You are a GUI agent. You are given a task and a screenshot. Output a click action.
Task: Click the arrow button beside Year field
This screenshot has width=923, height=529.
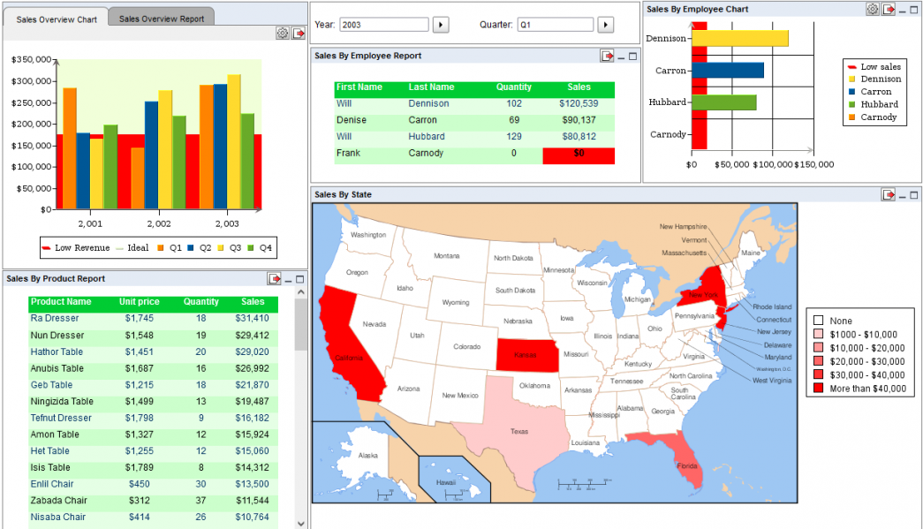pos(442,25)
